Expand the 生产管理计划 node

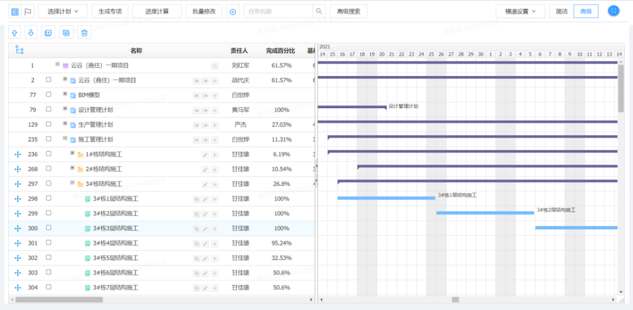(65, 123)
